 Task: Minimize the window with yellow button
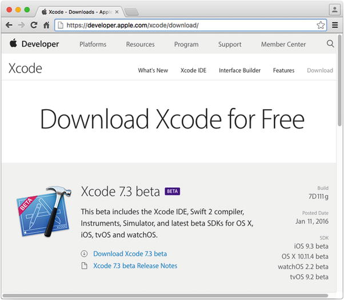pos(18,10)
